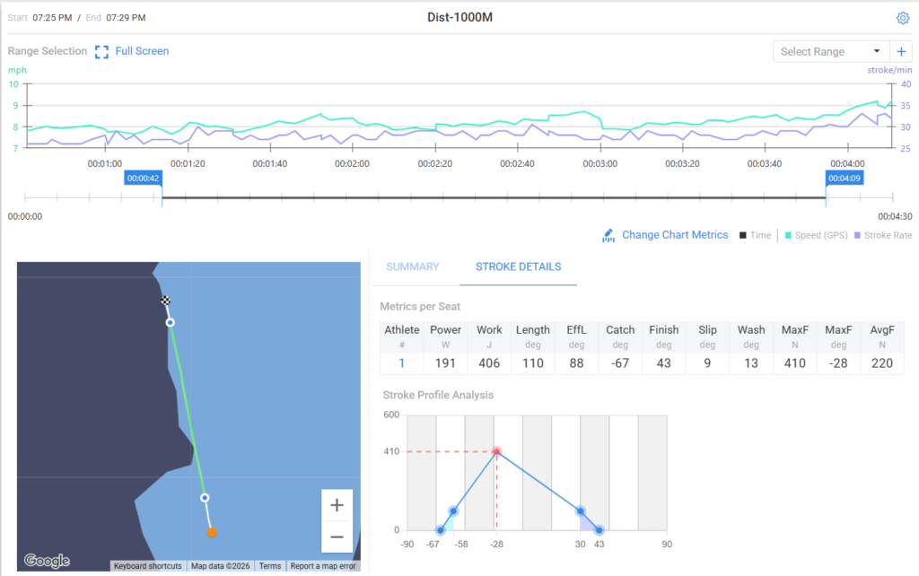
Task: Select the 00:04:09 range end handle
Action: tap(844, 179)
